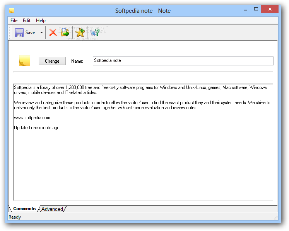Click the large yellow note image
The image size is (289, 231).
pyautogui.click(x=24, y=60)
